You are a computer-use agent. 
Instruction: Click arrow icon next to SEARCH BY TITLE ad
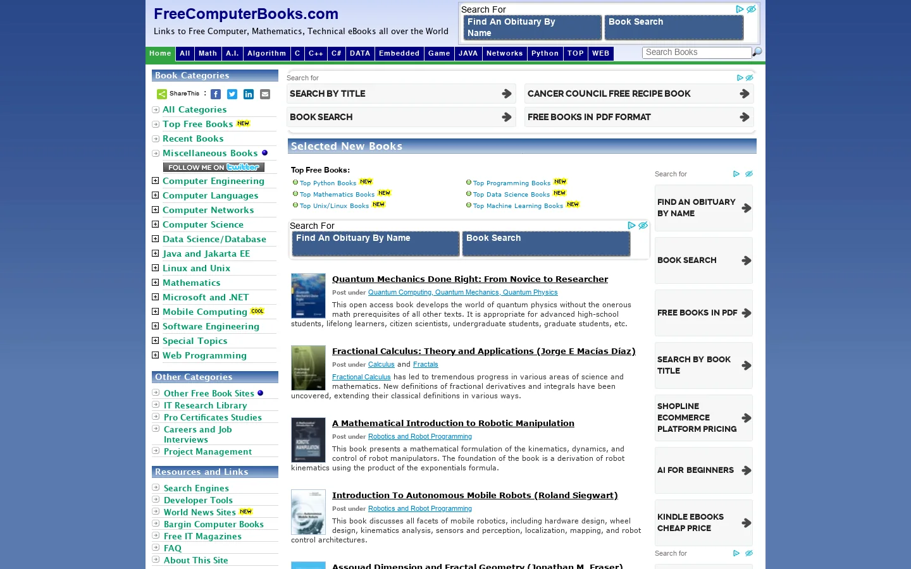pyautogui.click(x=507, y=94)
